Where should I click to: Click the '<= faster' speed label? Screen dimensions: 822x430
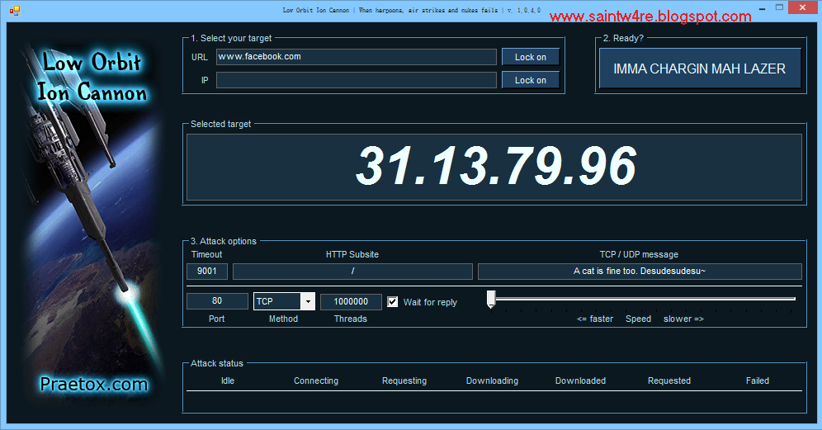coord(595,319)
